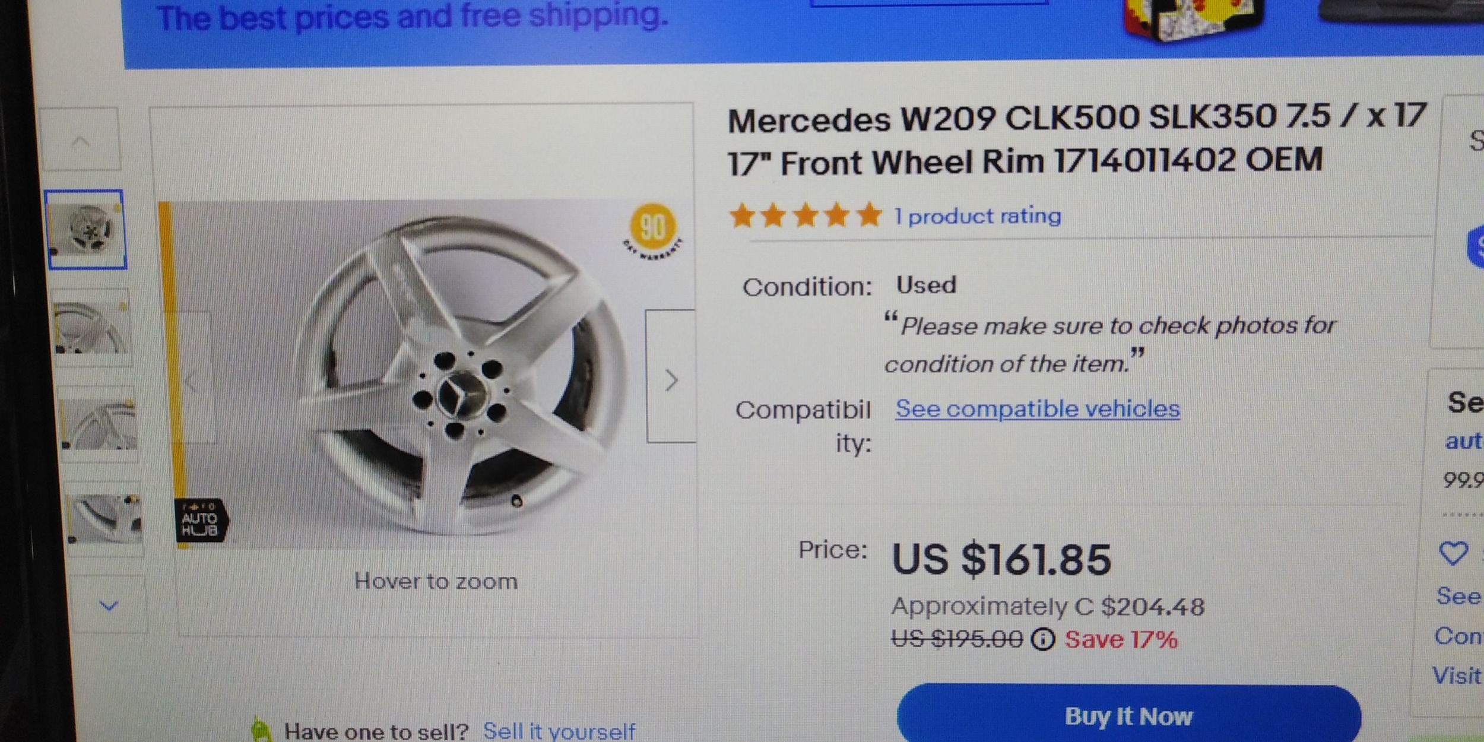Open the 1 product rating link
1484x742 pixels.
point(978,215)
